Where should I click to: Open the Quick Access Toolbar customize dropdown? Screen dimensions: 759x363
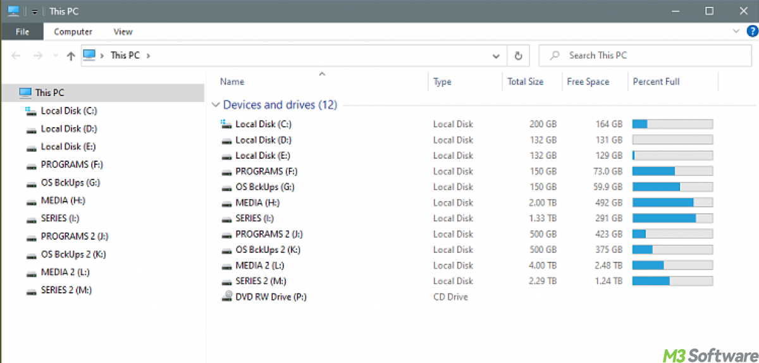coord(34,11)
